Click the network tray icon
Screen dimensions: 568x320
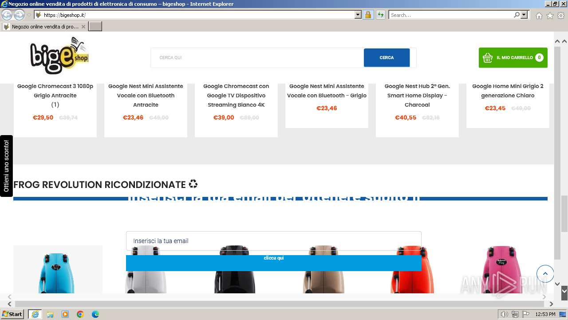515,314
